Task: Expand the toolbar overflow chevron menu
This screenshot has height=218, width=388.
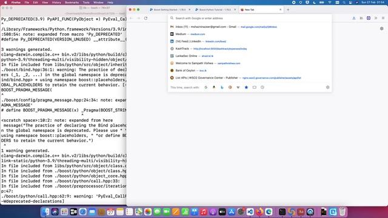Action: tap(376, 18)
